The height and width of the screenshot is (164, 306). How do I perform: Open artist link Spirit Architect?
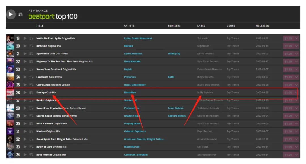point(133,54)
